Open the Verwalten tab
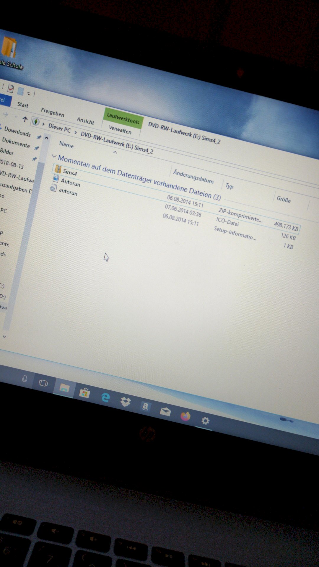The image size is (319, 567). tap(120, 129)
